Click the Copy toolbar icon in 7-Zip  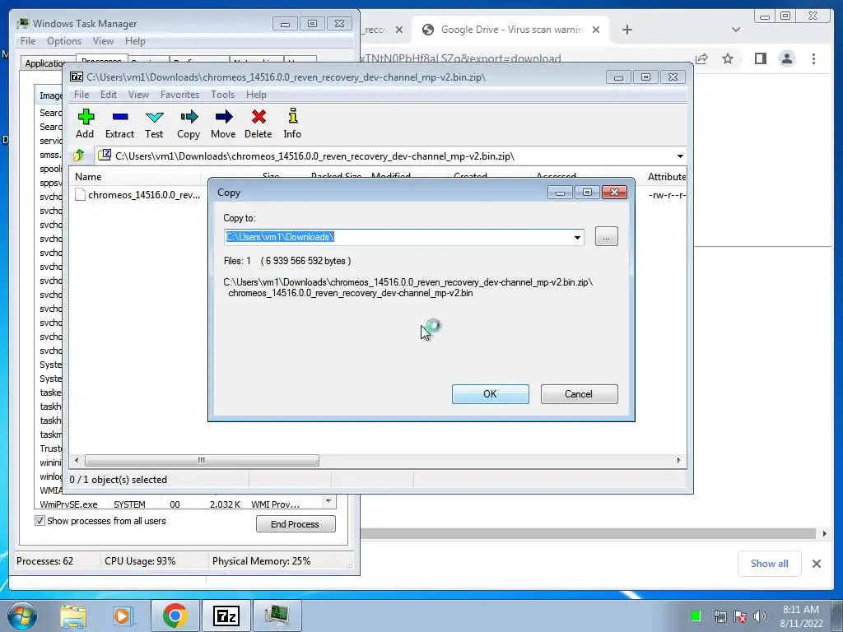tap(189, 123)
